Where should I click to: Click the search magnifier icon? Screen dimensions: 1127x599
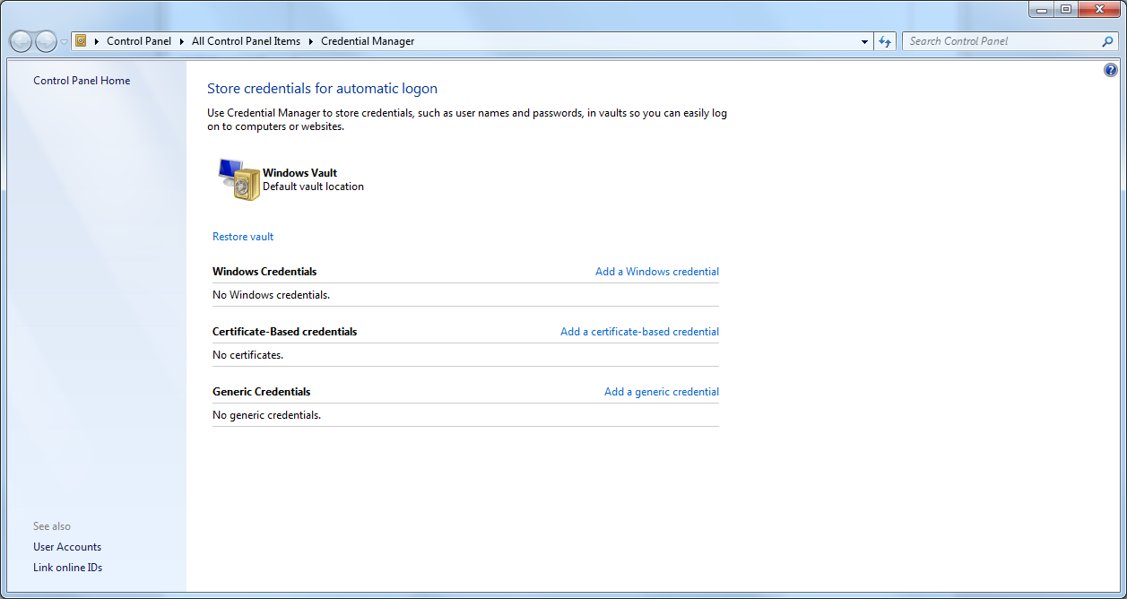coord(1108,41)
